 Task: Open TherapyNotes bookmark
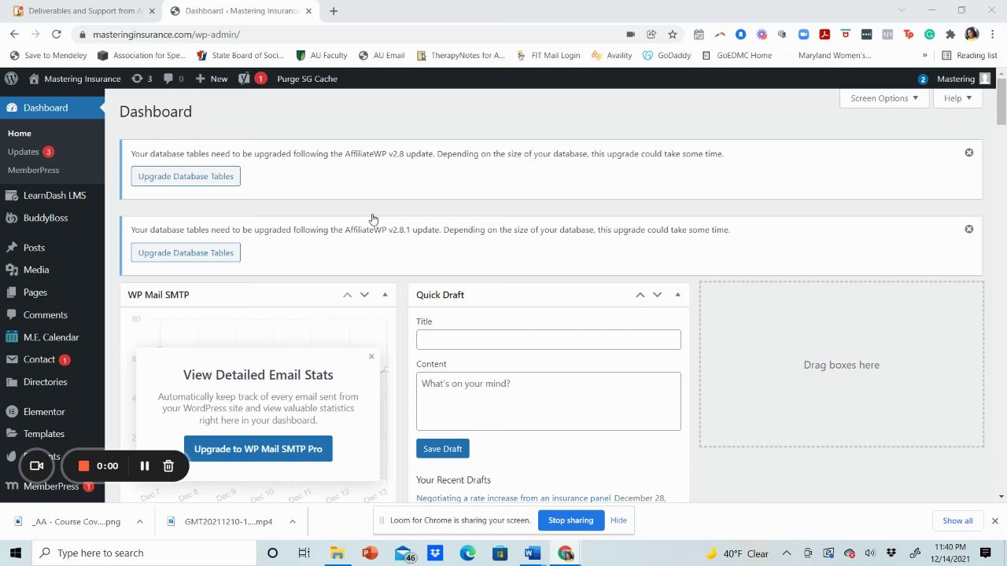461,55
